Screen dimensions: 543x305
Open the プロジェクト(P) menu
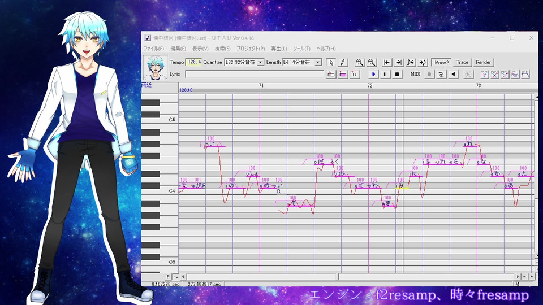click(251, 49)
